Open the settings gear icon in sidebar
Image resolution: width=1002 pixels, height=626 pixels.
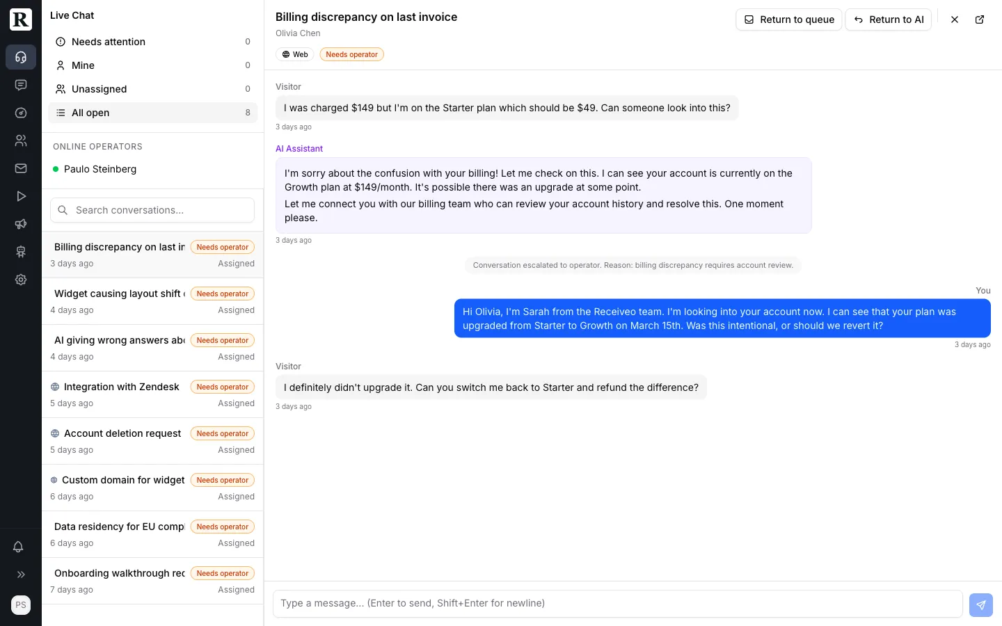[21, 280]
